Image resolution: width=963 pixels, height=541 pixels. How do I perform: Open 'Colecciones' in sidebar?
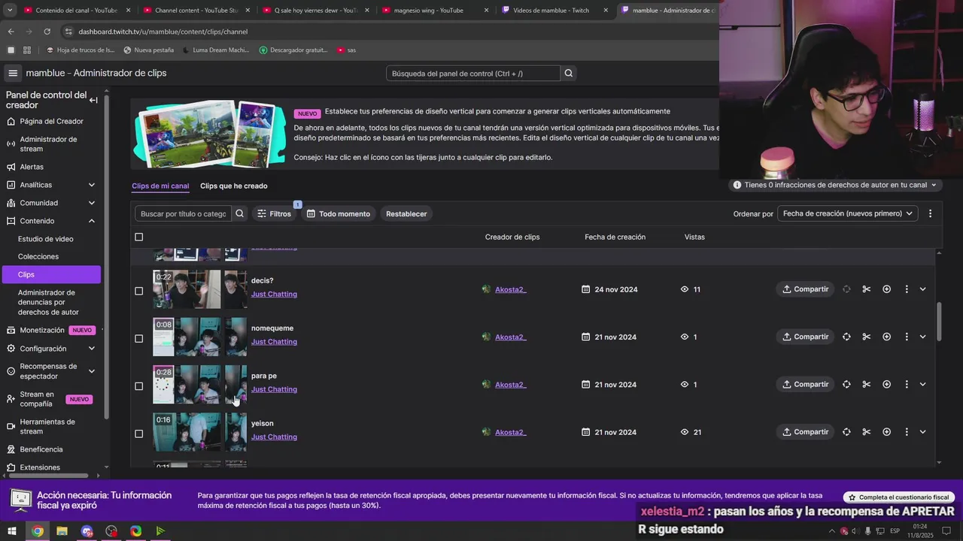pyautogui.click(x=38, y=256)
